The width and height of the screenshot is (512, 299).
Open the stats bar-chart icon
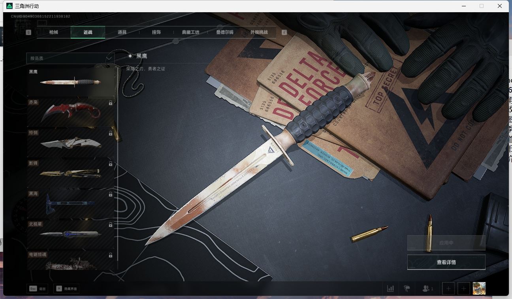(390, 288)
